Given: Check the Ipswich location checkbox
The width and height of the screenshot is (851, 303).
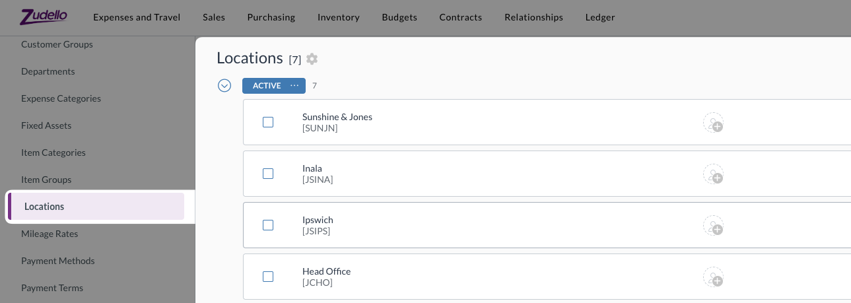Looking at the screenshot, I should click(x=268, y=225).
